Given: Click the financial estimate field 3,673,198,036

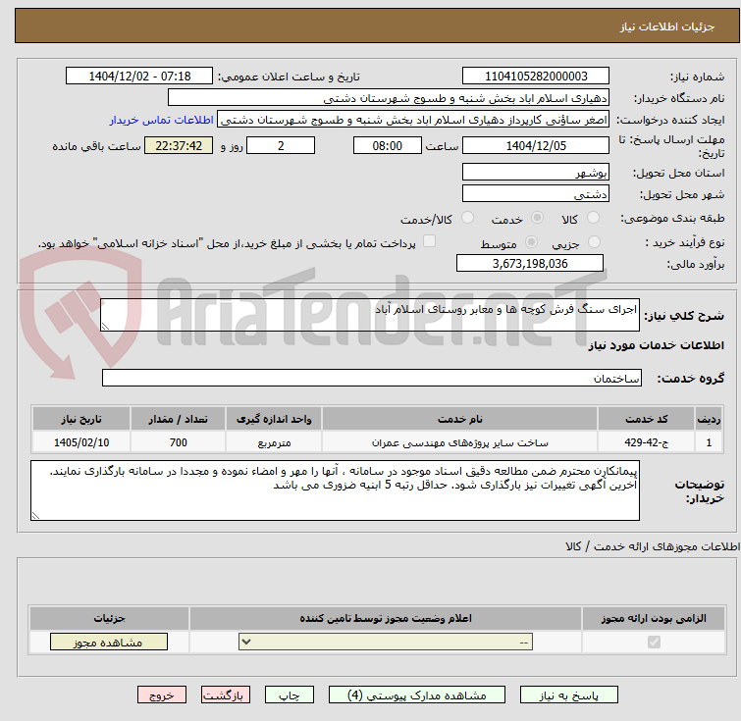Looking at the screenshot, I should pyautogui.click(x=530, y=263).
